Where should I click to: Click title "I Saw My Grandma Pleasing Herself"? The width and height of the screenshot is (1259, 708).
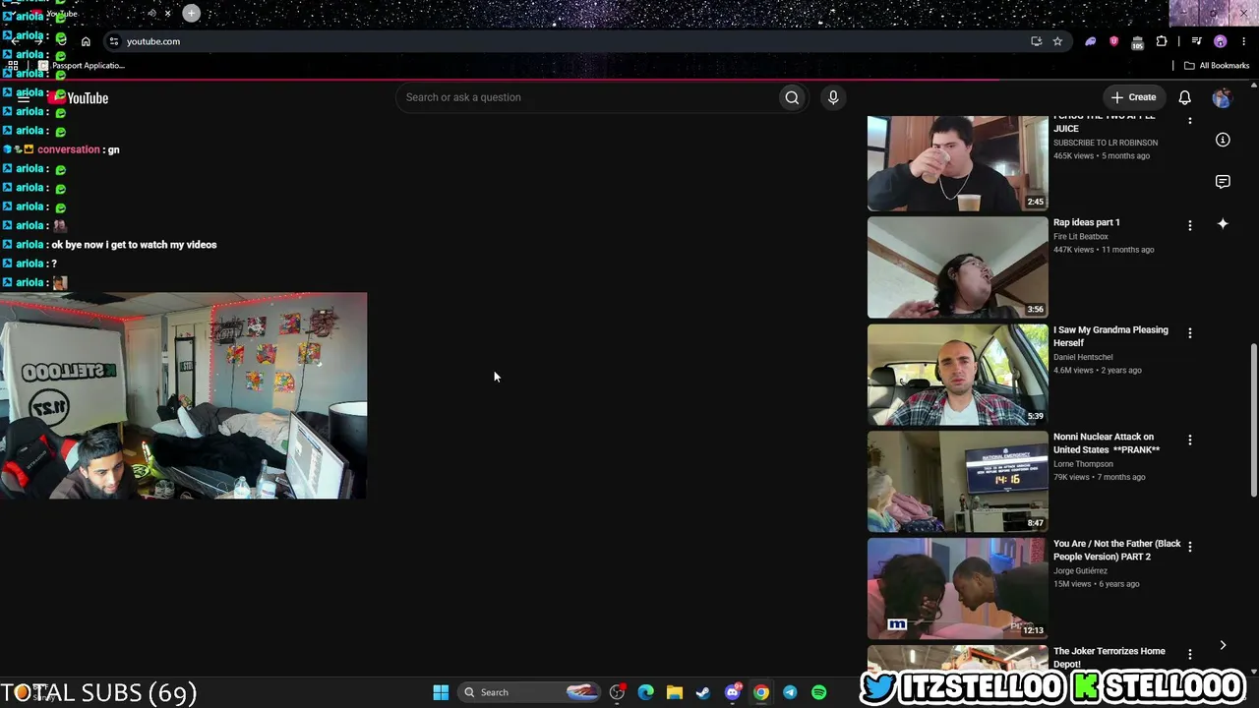(1110, 336)
